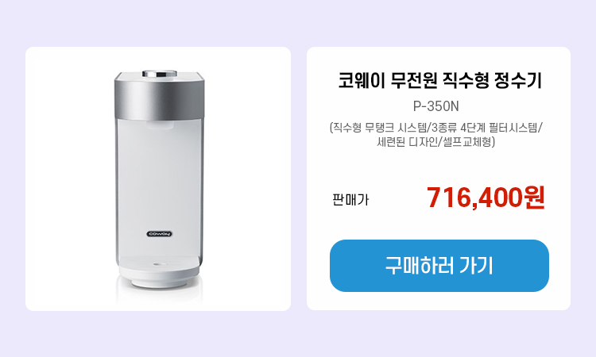This screenshot has width=596, height=357.
Task: Click the 원 character after the price
Action: point(534,198)
